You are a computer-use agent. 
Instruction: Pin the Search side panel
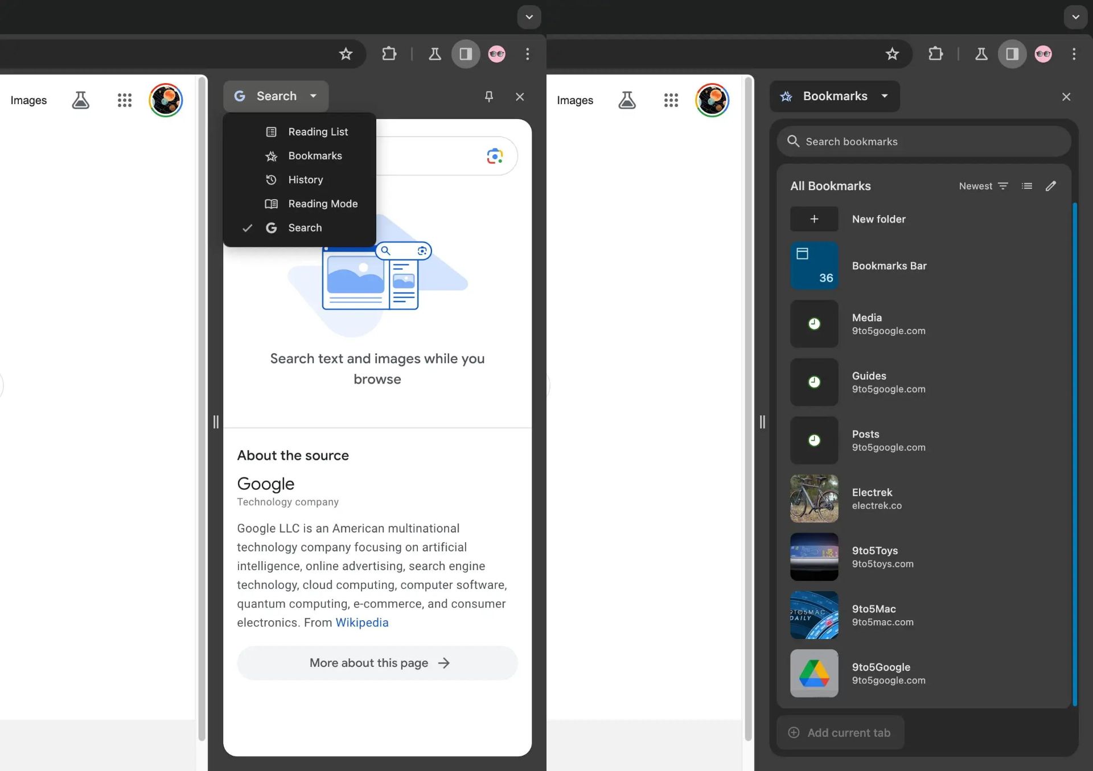pos(488,96)
